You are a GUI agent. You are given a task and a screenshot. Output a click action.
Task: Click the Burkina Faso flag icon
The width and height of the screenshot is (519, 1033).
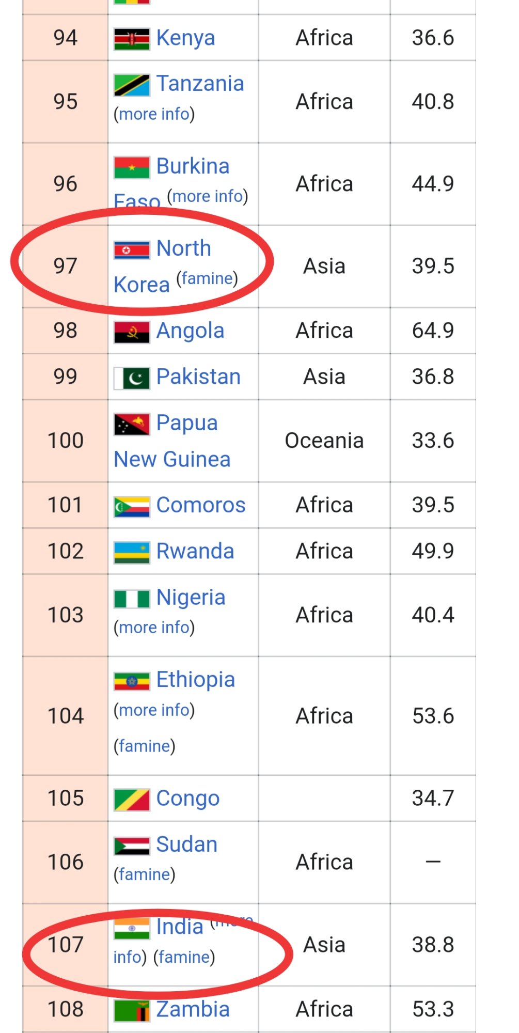(x=132, y=167)
